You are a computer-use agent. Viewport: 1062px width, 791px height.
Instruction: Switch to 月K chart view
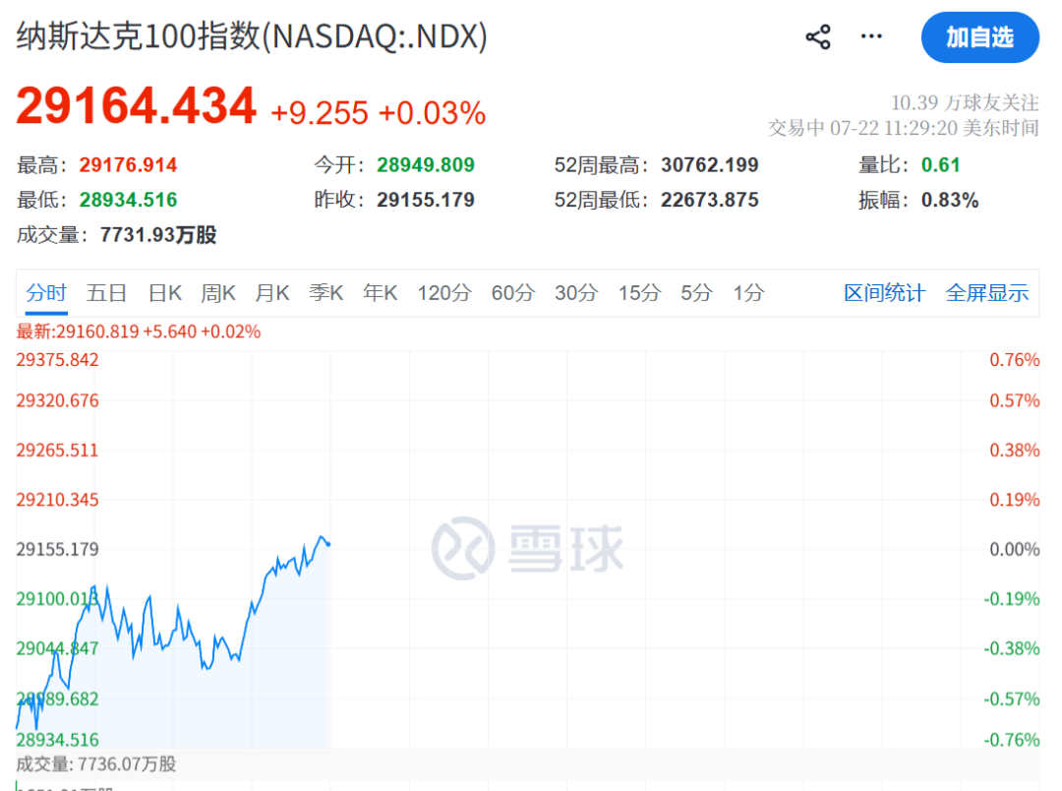(272, 293)
